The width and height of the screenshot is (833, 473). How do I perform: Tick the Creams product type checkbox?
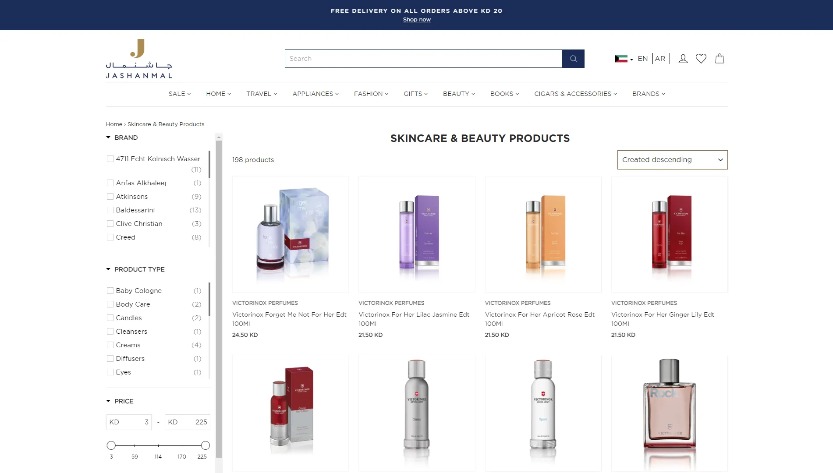pos(110,345)
